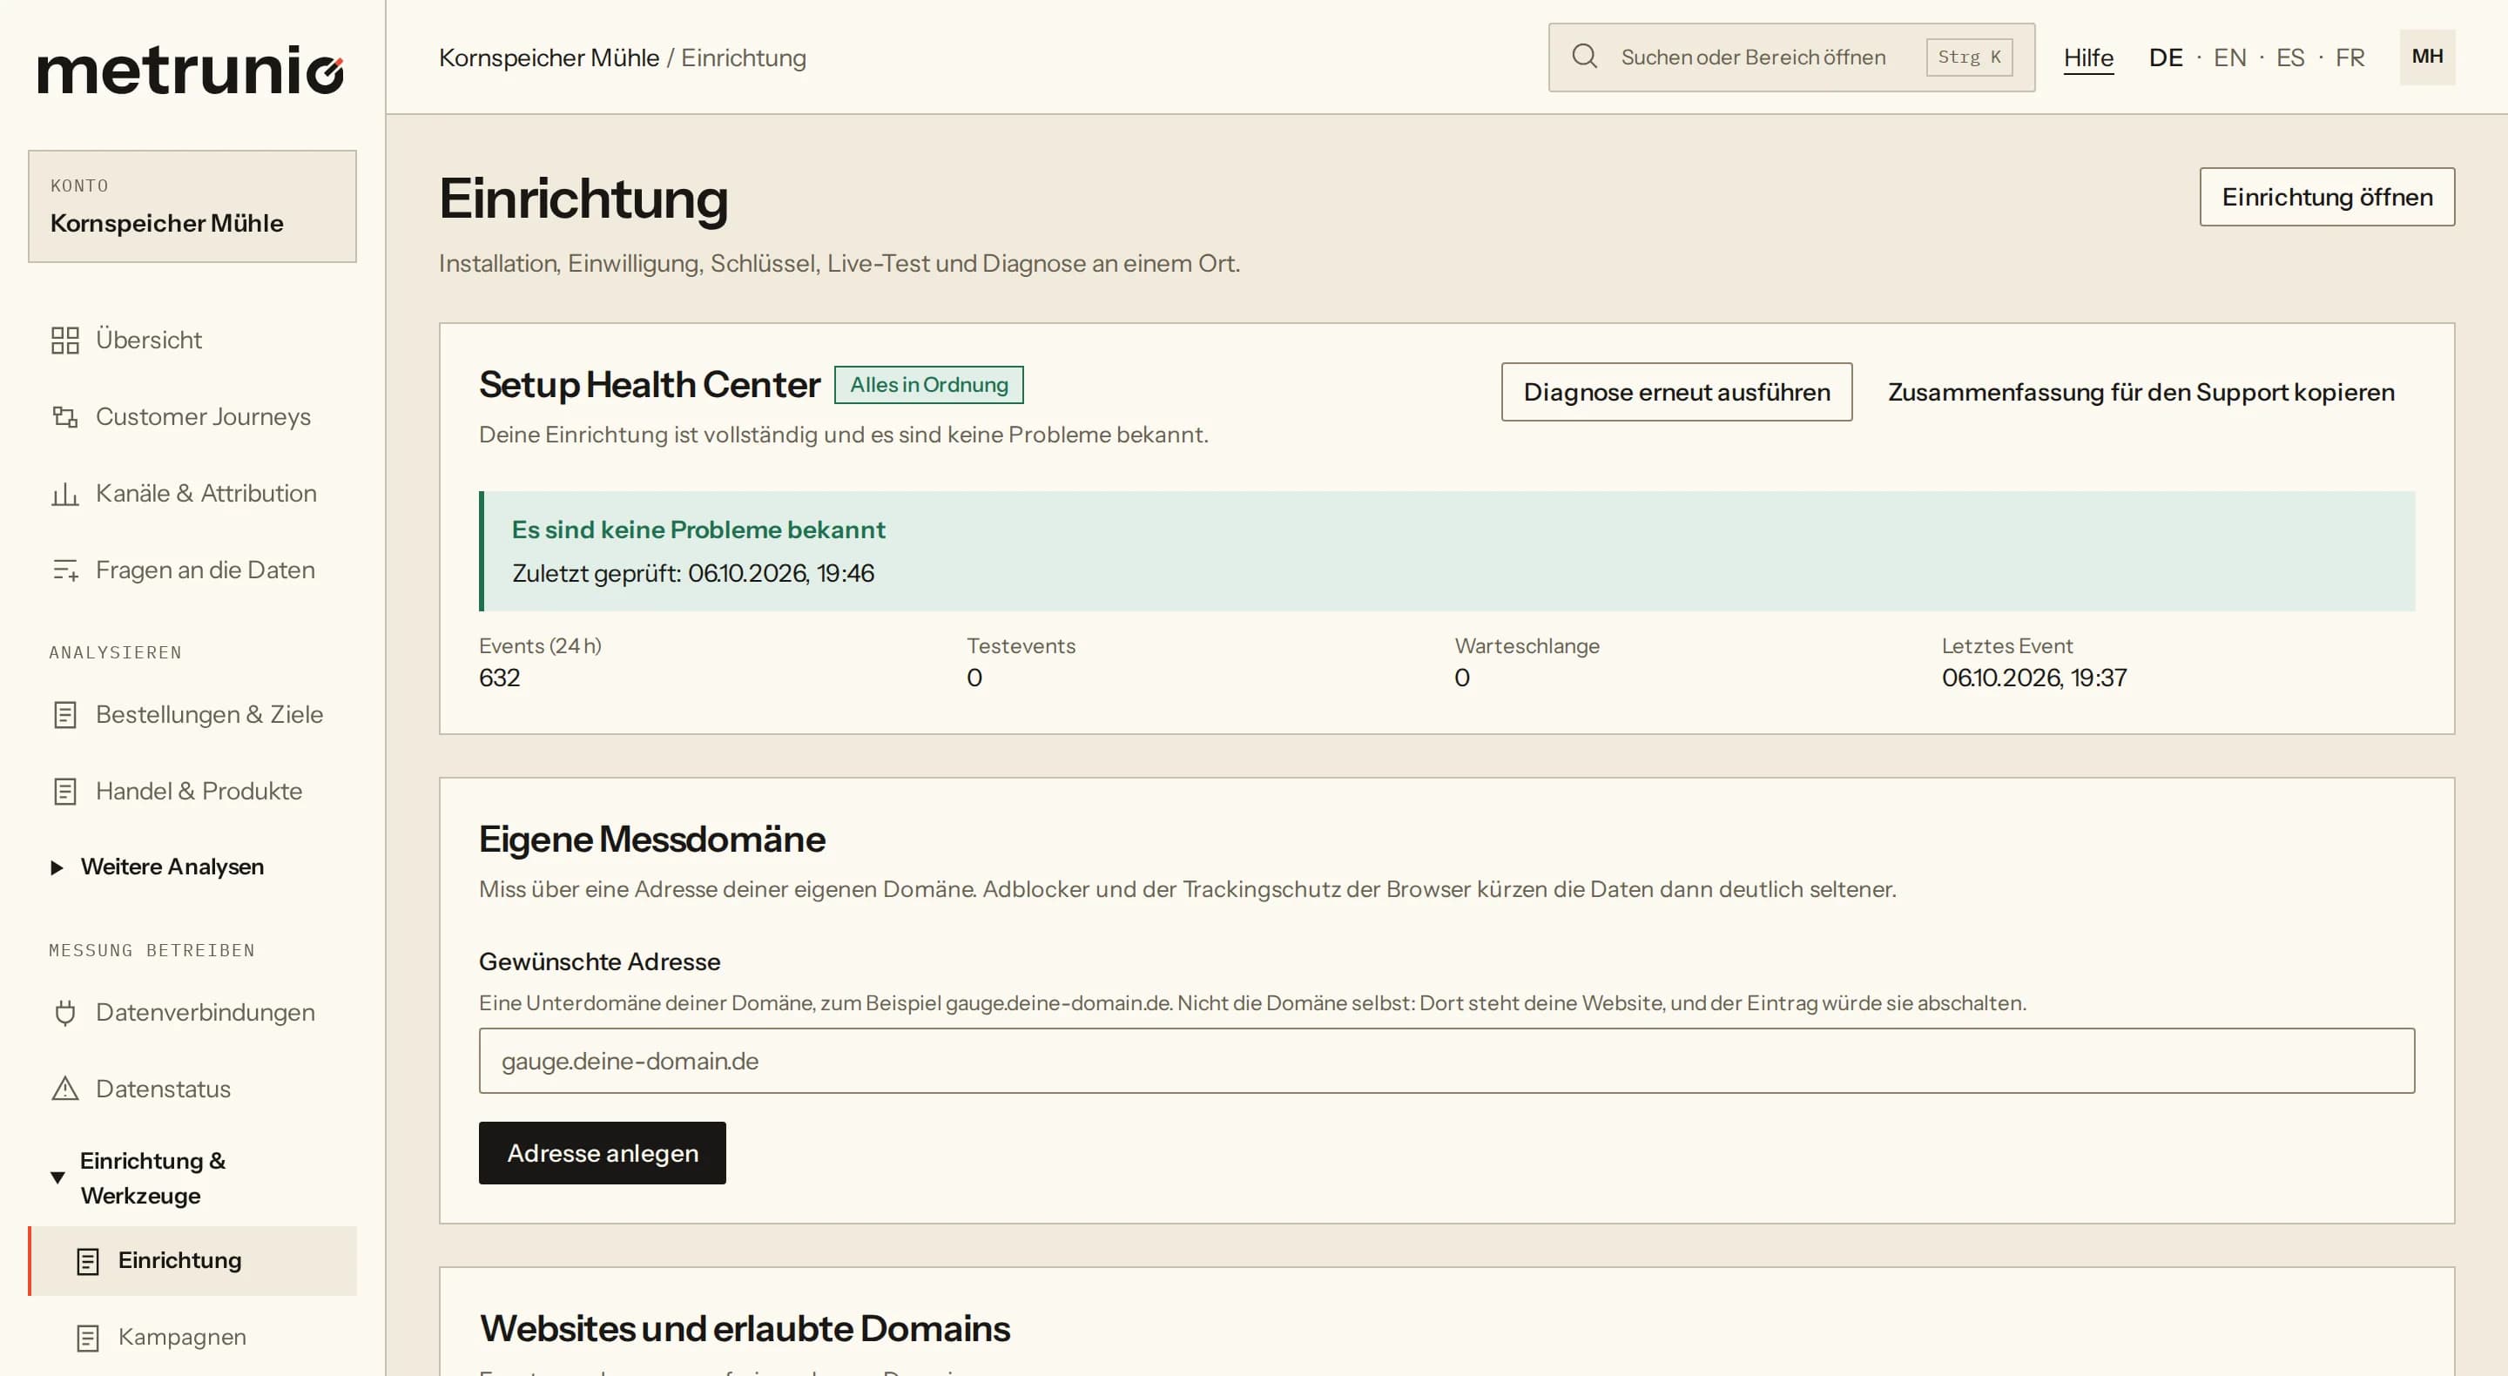Image resolution: width=2508 pixels, height=1376 pixels.
Task: Open the MH user avatar
Action: (2427, 57)
